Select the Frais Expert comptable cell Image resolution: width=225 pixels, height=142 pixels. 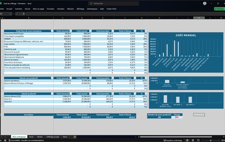point(29,36)
